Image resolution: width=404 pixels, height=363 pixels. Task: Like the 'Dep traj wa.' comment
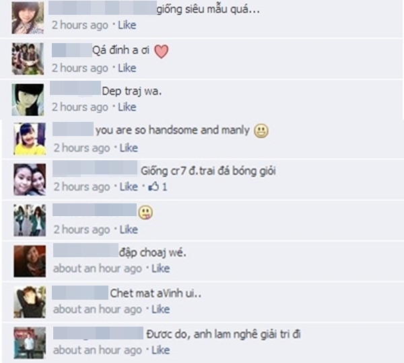tap(127, 107)
